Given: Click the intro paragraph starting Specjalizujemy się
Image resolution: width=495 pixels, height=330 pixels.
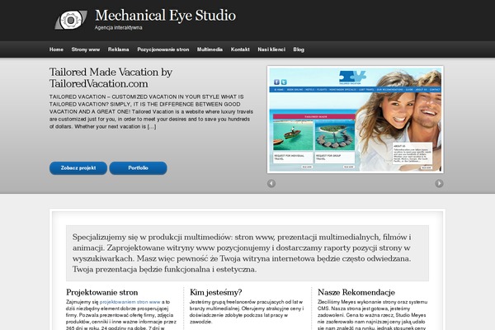Looking at the screenshot, I should pos(242,253).
